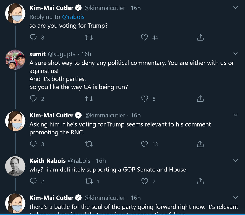Reply to Keith Rabois's GOP Senate tweet
This screenshot has width=245, height=215.
coord(33,181)
